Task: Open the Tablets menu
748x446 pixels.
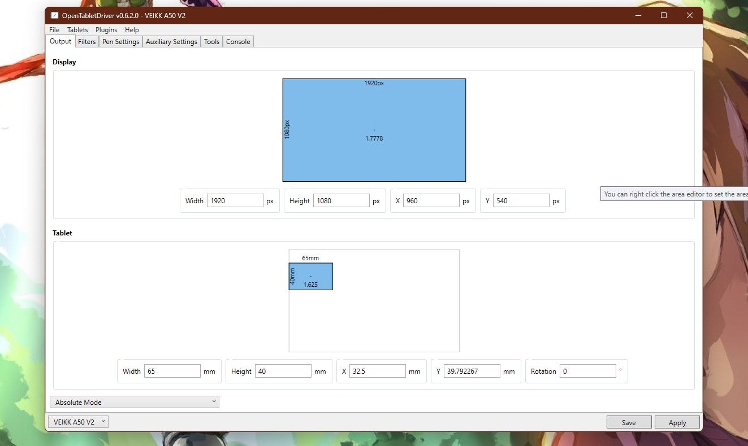Action: [x=77, y=29]
